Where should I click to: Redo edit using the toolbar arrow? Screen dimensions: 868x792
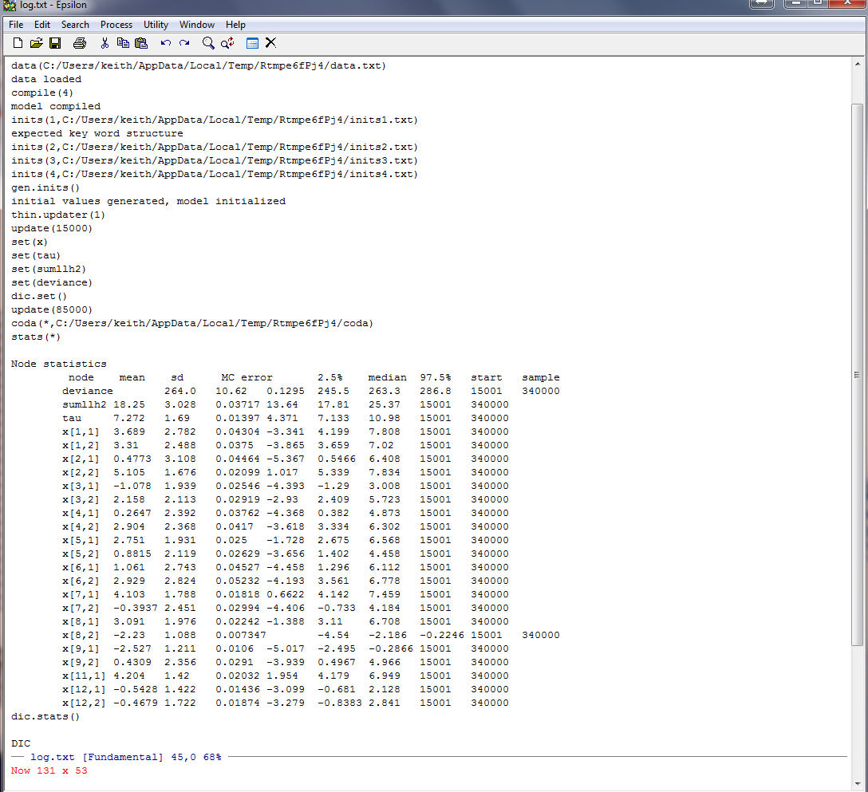tap(184, 43)
